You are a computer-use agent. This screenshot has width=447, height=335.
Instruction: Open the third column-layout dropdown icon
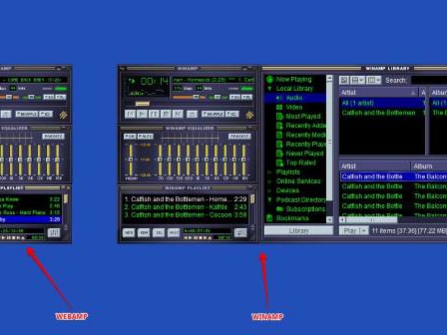click(374, 80)
